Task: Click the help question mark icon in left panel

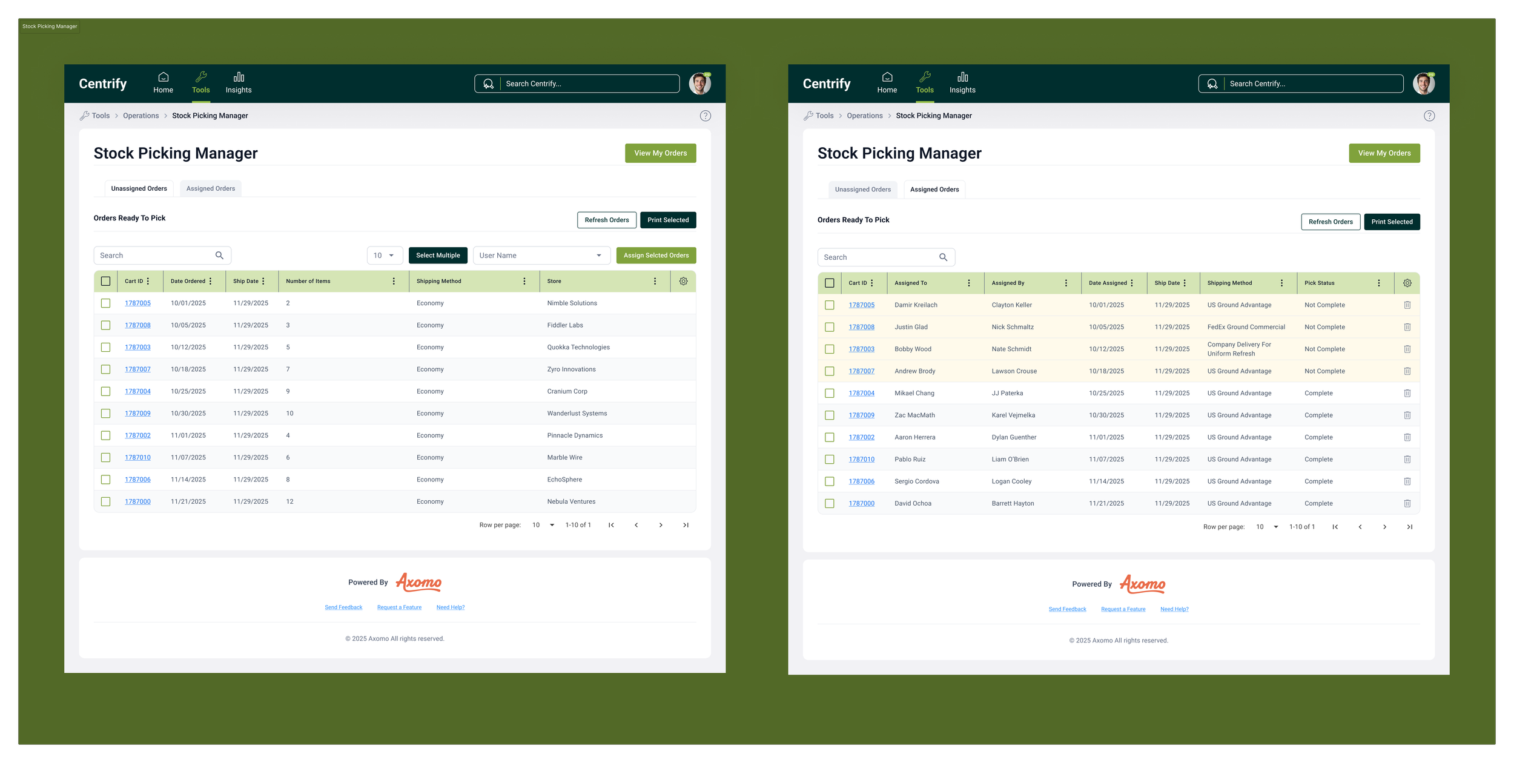Action: (x=705, y=116)
